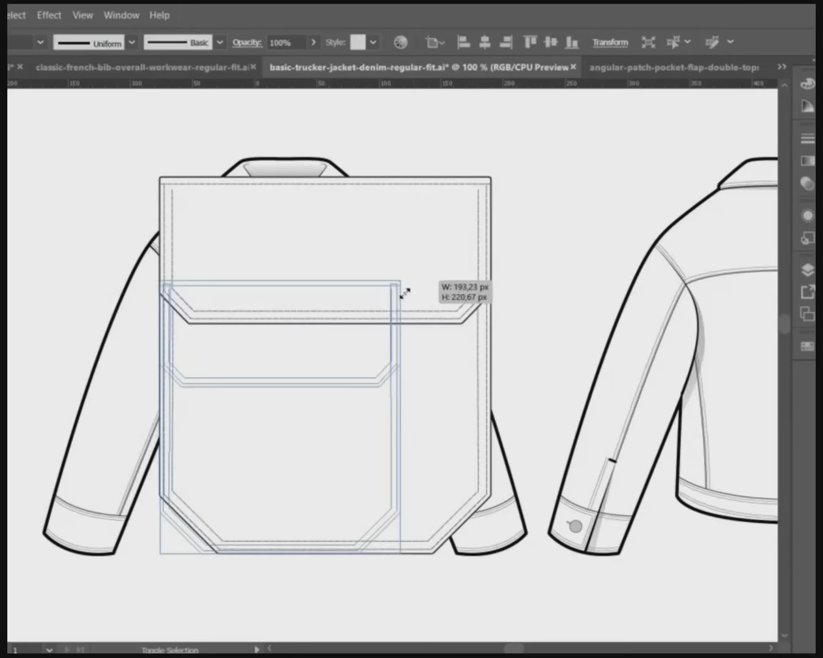Open the Stroke panel icon
The image size is (823, 658).
807,139
